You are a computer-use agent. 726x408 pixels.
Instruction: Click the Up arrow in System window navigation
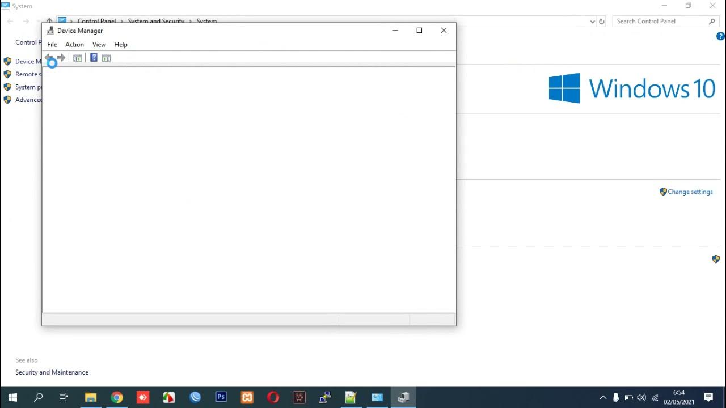pyautogui.click(x=50, y=21)
